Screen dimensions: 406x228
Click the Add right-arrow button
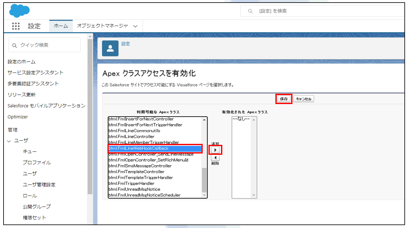215,150
